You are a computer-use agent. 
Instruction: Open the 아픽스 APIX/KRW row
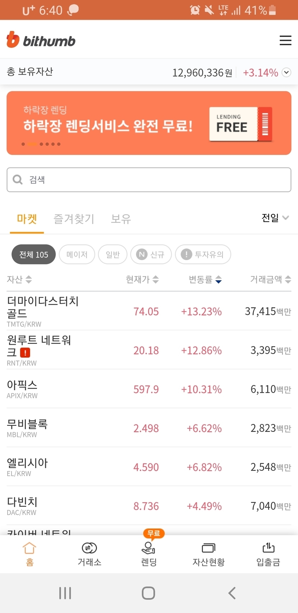click(149, 389)
